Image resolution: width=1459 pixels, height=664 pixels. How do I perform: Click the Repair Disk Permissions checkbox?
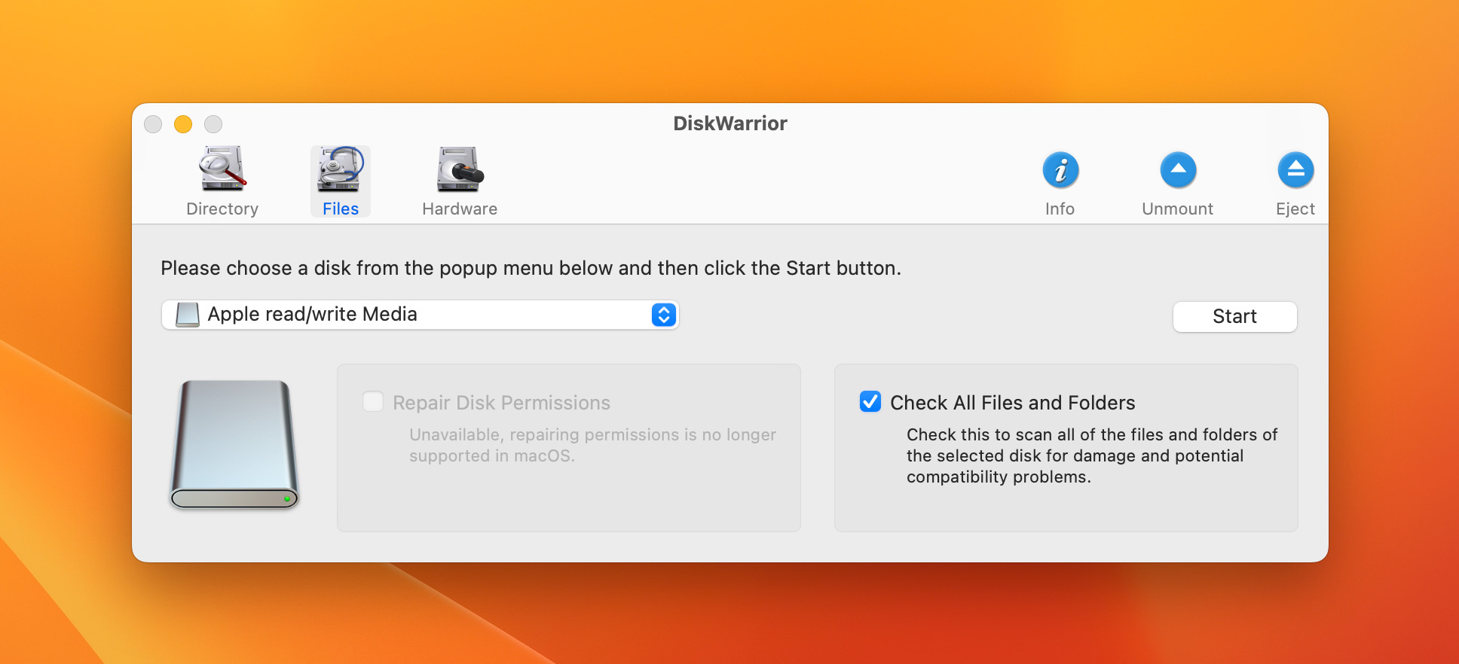point(373,401)
